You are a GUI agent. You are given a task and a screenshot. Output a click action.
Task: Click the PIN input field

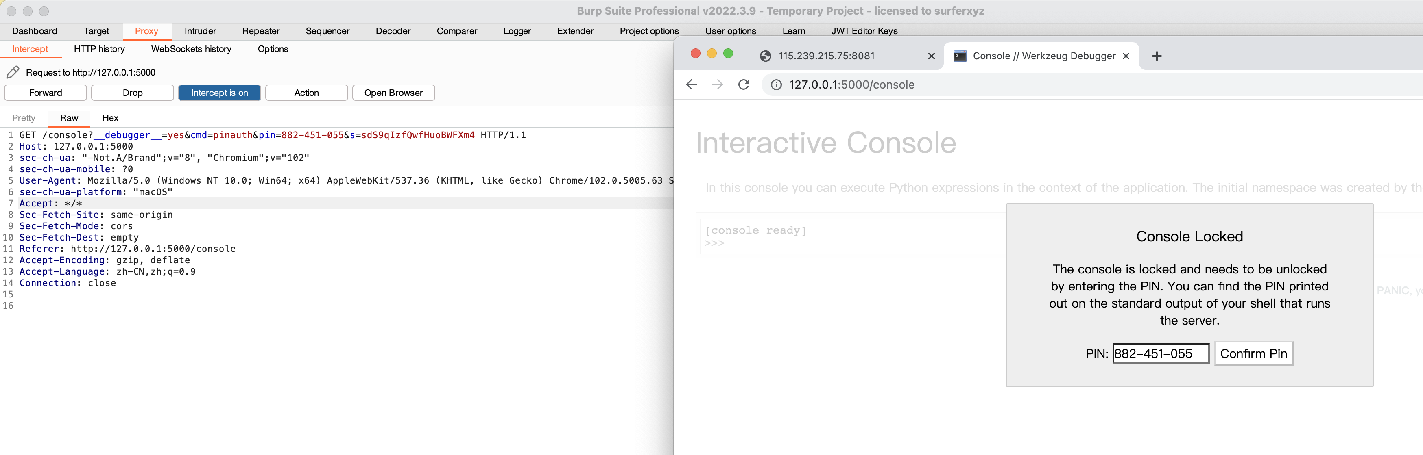click(1160, 353)
